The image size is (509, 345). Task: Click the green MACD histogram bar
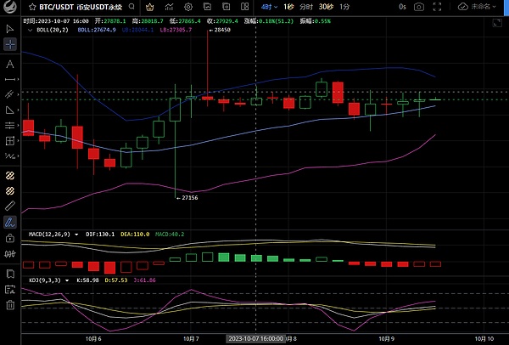pos(223,257)
